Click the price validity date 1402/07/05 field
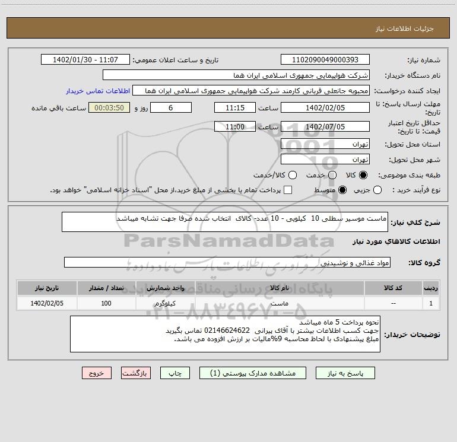Viewport: 457px width, 442px height. point(325,127)
